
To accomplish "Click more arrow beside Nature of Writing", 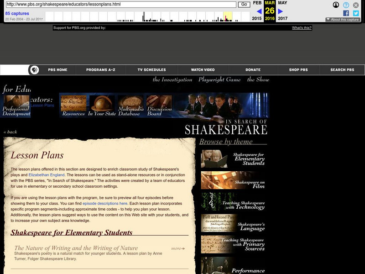I will tap(178, 248).
